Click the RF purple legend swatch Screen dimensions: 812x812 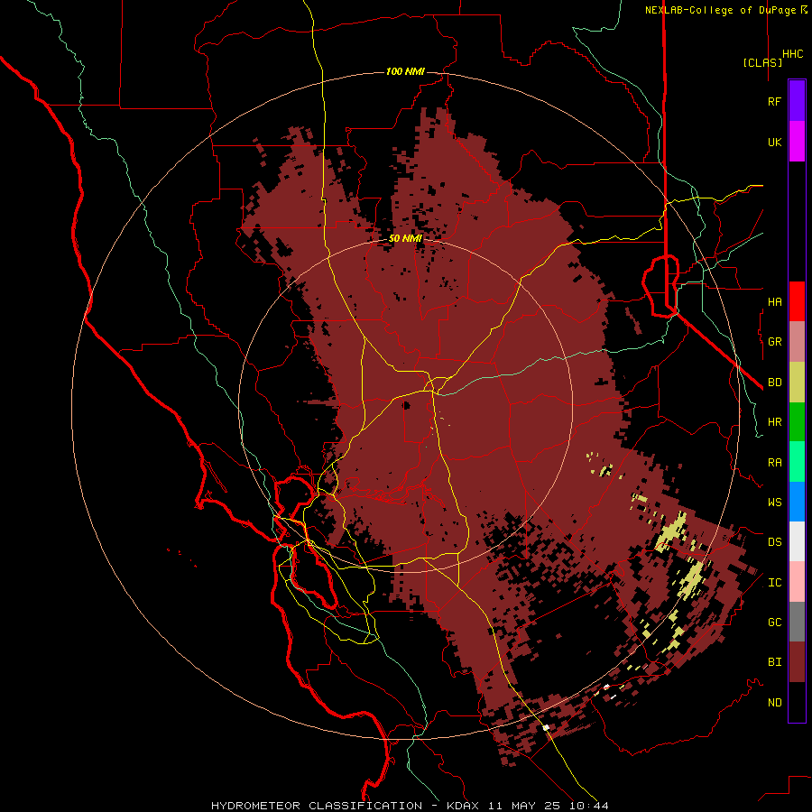(x=797, y=101)
